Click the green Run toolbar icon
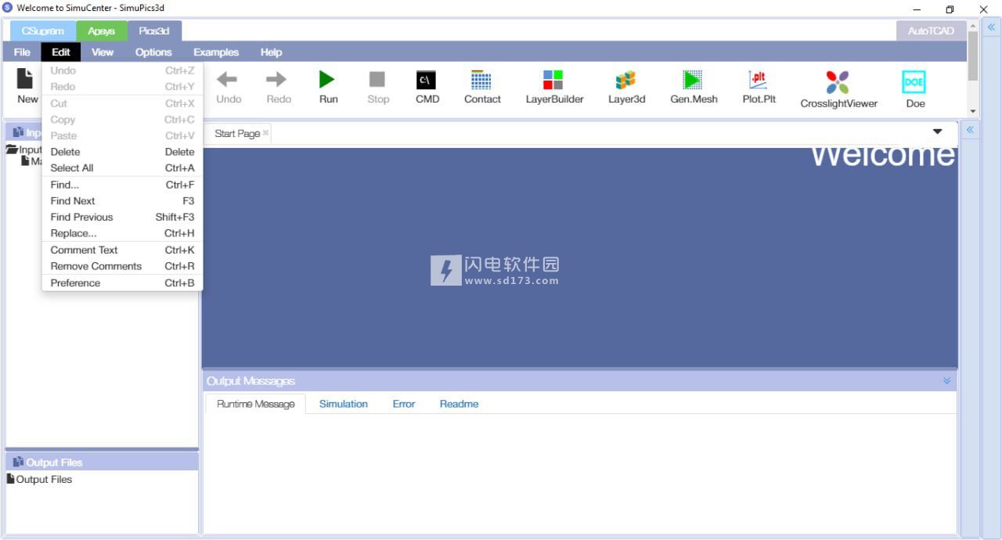Image resolution: width=1002 pixels, height=540 pixels. 328,81
